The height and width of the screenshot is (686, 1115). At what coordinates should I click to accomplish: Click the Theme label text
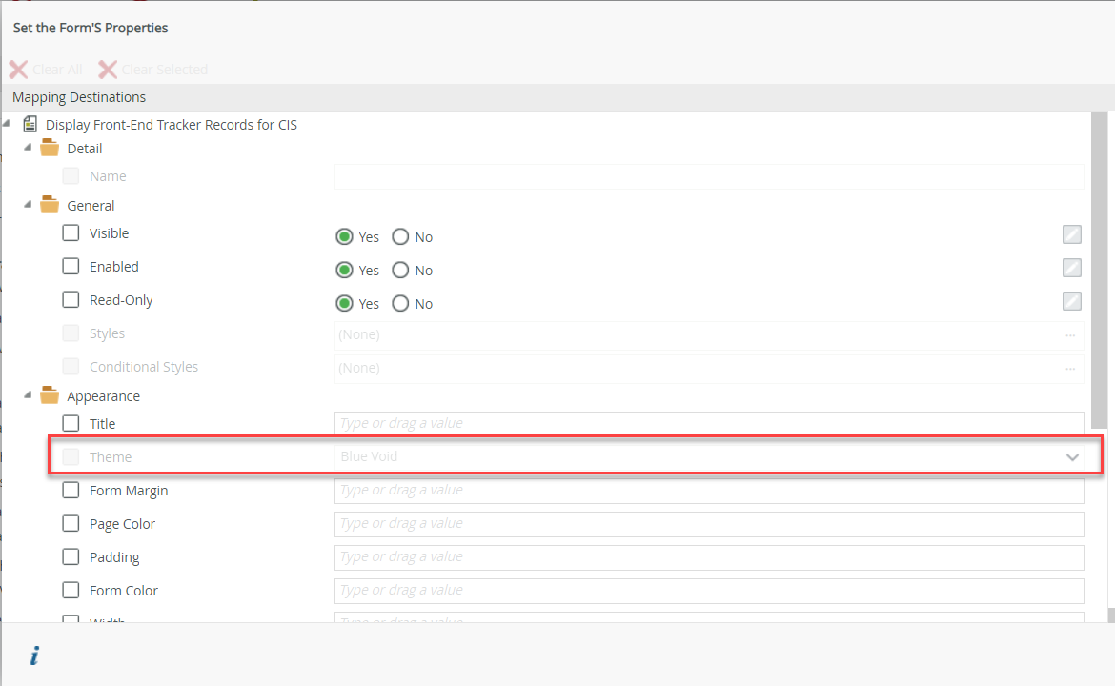coord(111,457)
